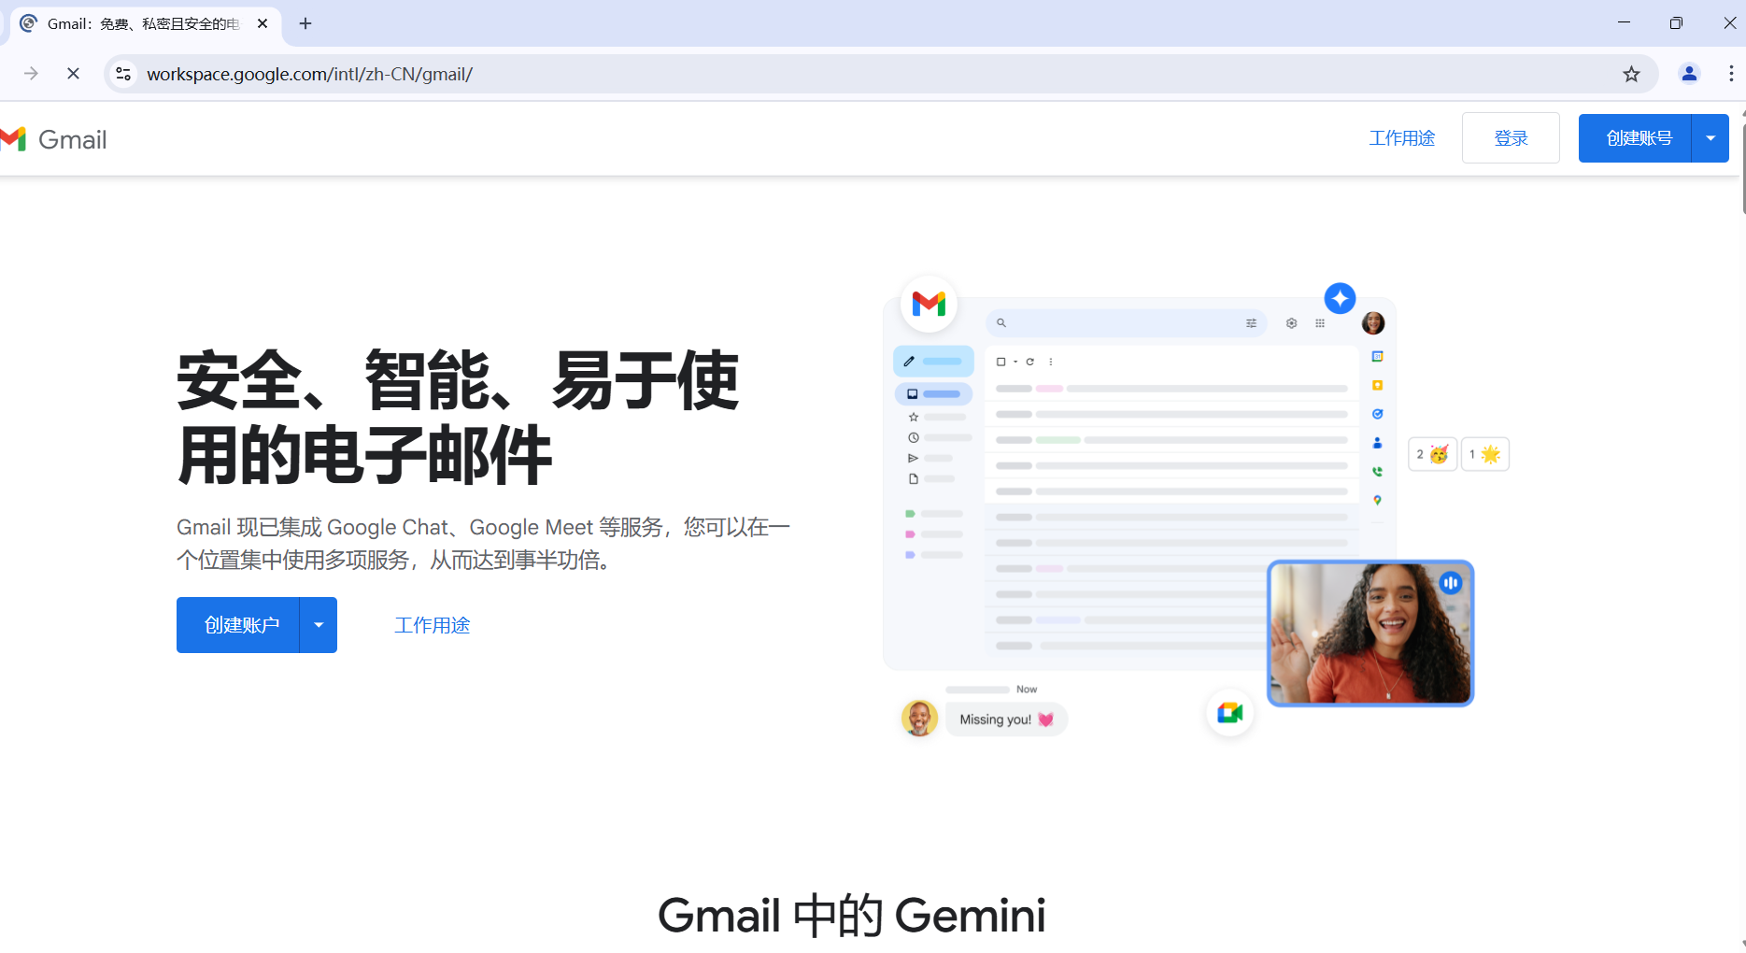
Task: Expand the dropdown arrow beside 创建账户
Action: (319, 625)
